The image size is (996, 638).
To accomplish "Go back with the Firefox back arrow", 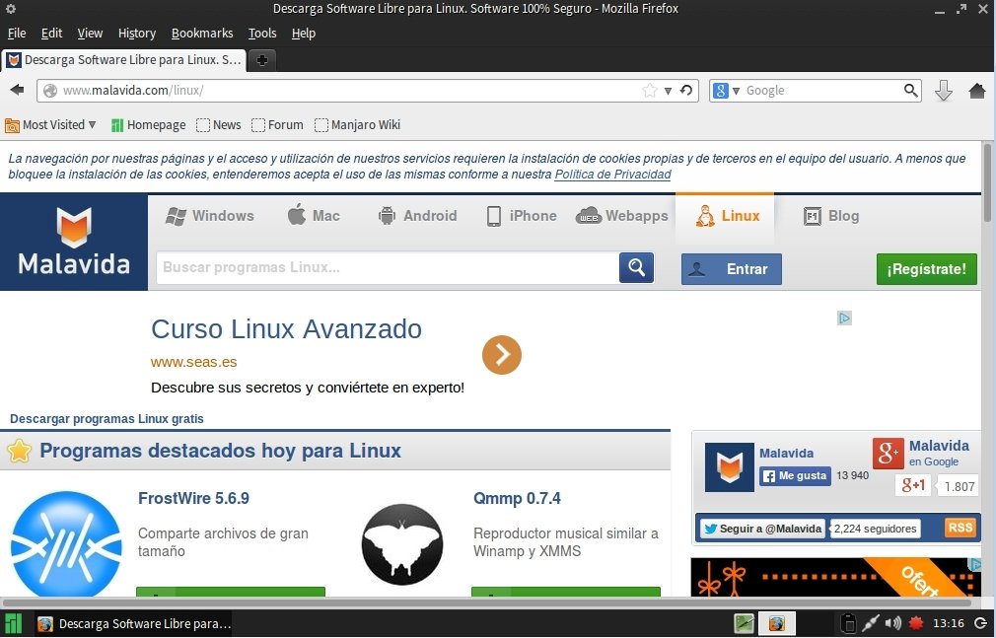I will (x=17, y=90).
